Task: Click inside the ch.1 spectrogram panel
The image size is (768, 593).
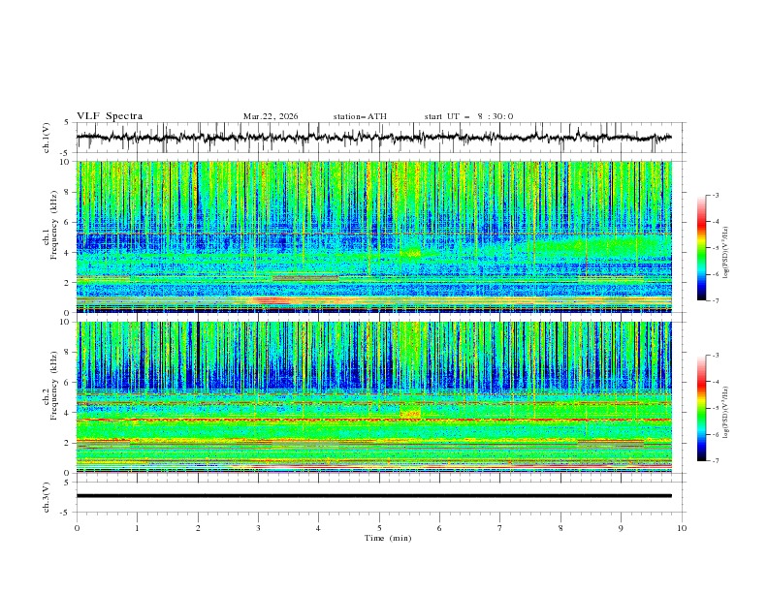Action: 373,236
